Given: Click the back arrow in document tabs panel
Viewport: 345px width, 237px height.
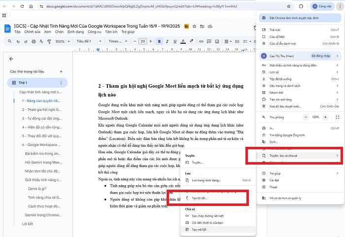Looking at the screenshot, I should click(x=11, y=59).
